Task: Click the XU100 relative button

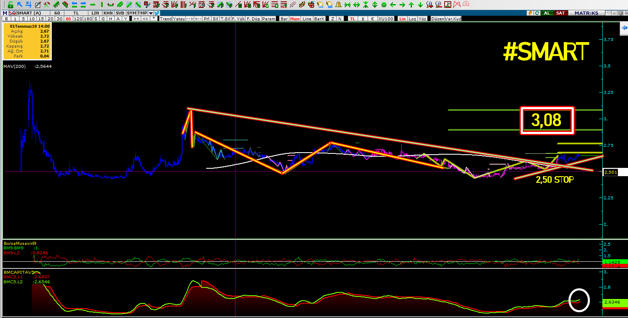Action: (x=386, y=19)
